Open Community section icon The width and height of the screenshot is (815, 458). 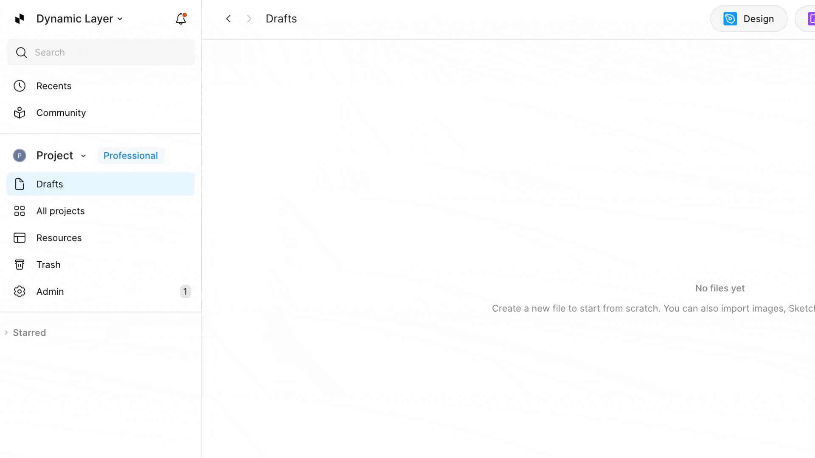(x=20, y=113)
